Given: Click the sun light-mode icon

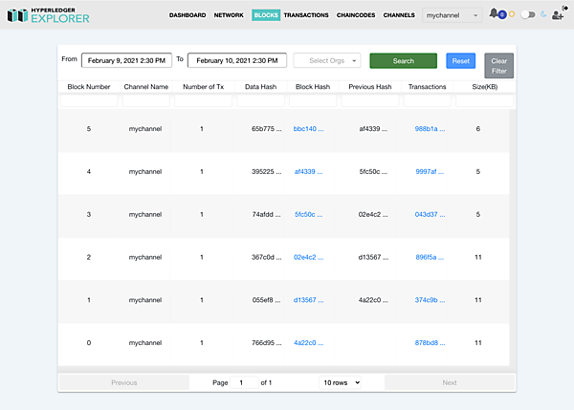Looking at the screenshot, I should (x=512, y=15).
